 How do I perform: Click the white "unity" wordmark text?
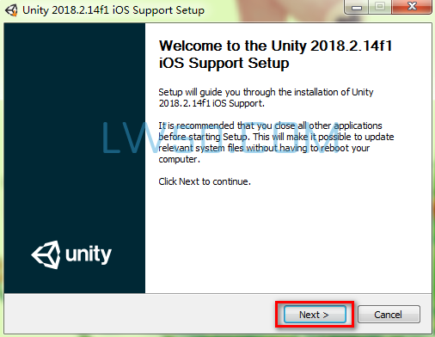coord(89,254)
